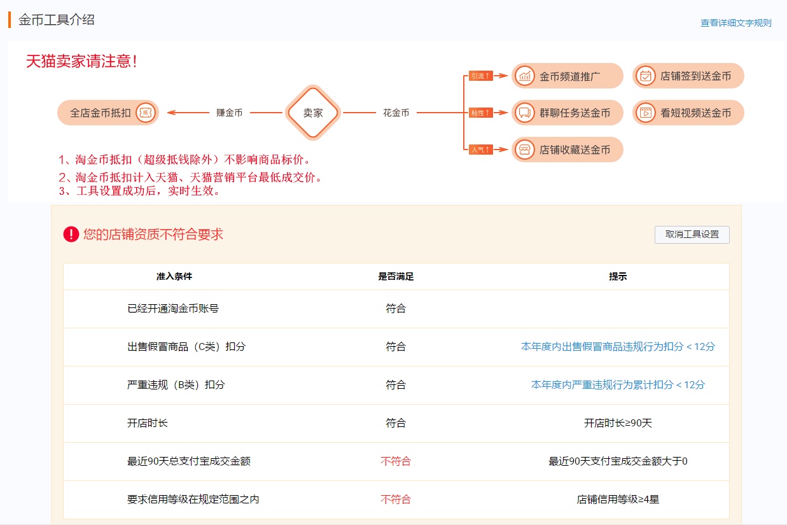787x525 pixels.
Task: Click the chart icon beside 金币频道推广
Action: pos(525,76)
